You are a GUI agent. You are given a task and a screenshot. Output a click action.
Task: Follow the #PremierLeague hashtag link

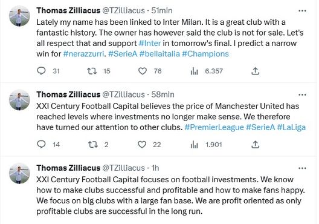214,127
